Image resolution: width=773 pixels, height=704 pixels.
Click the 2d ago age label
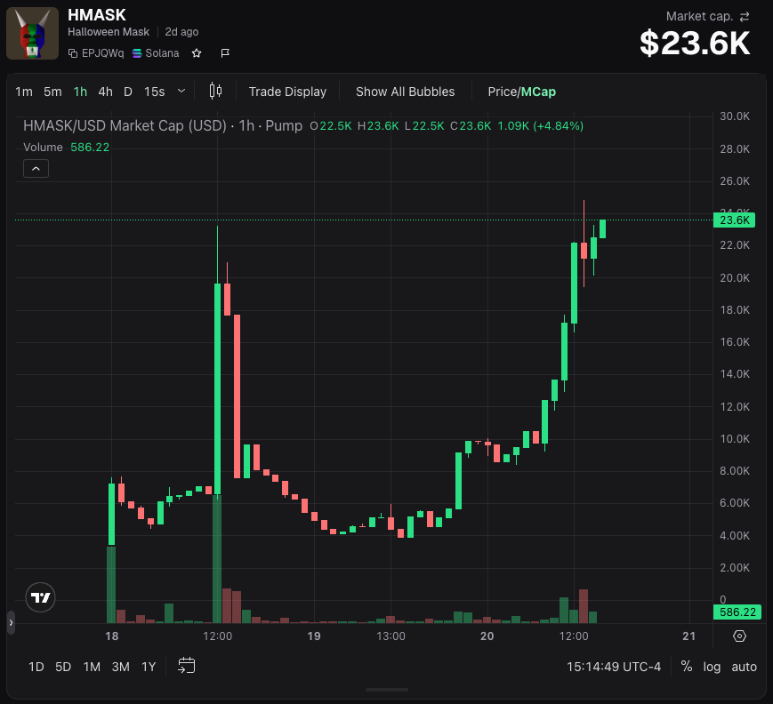[181, 32]
